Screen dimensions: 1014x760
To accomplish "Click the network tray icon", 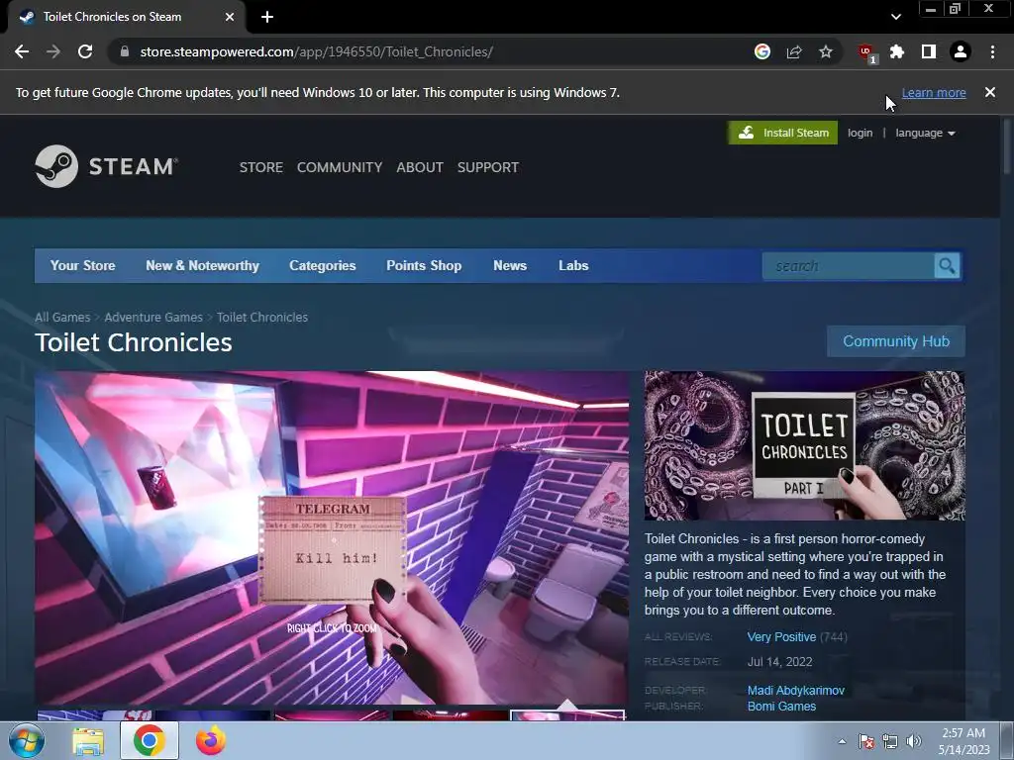I will pos(890,742).
